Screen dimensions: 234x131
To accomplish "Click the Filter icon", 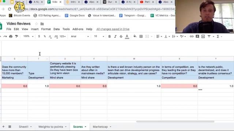I will pos(209,36).
